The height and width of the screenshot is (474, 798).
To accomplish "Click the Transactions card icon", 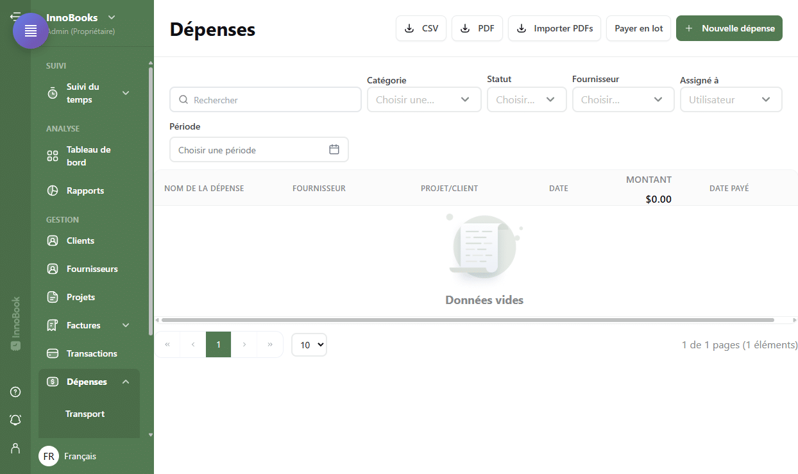I will pos(53,353).
